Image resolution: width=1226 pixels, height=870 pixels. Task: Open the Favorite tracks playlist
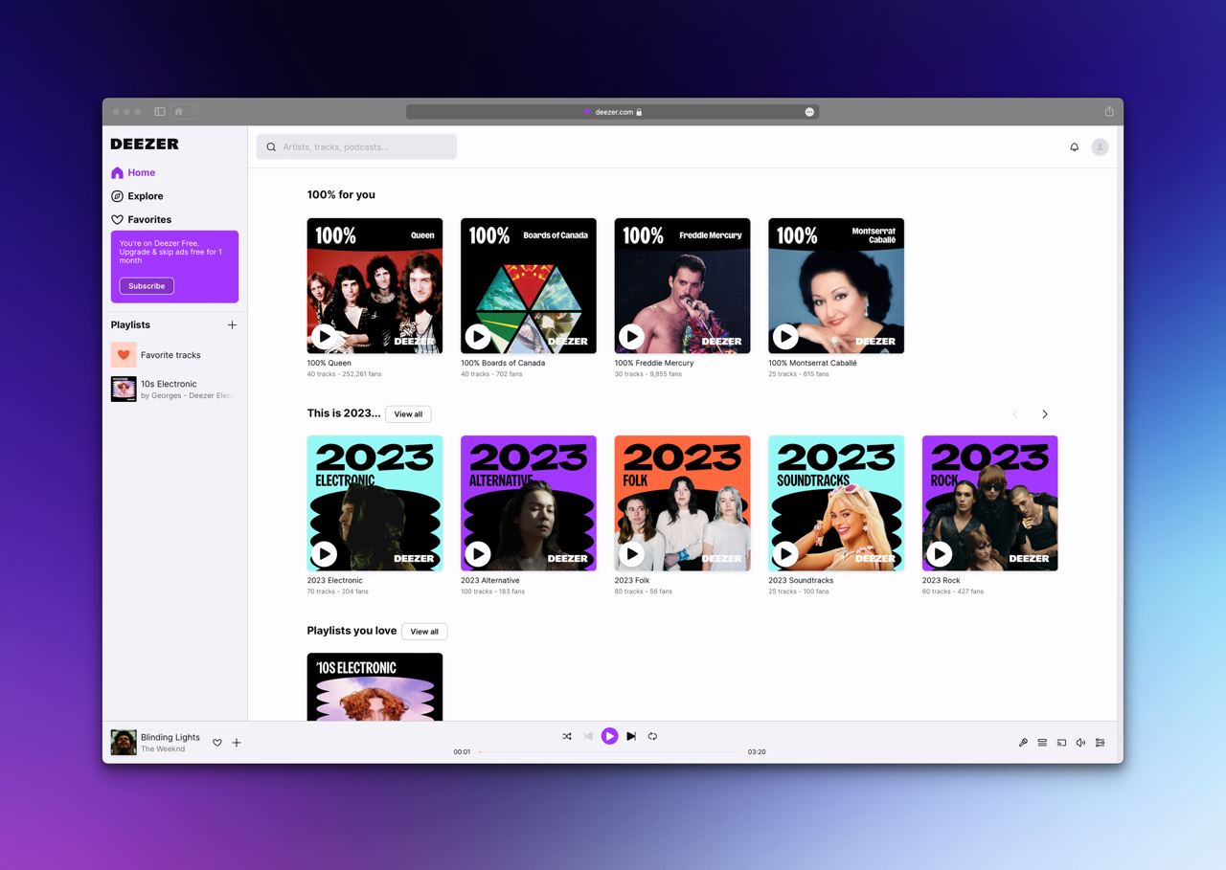(x=174, y=355)
